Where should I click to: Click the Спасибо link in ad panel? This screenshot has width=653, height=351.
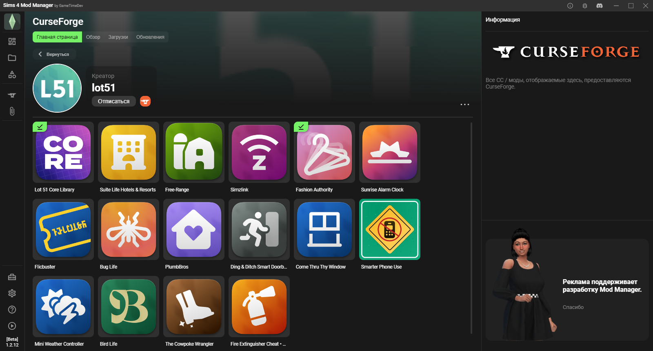(x=573, y=307)
